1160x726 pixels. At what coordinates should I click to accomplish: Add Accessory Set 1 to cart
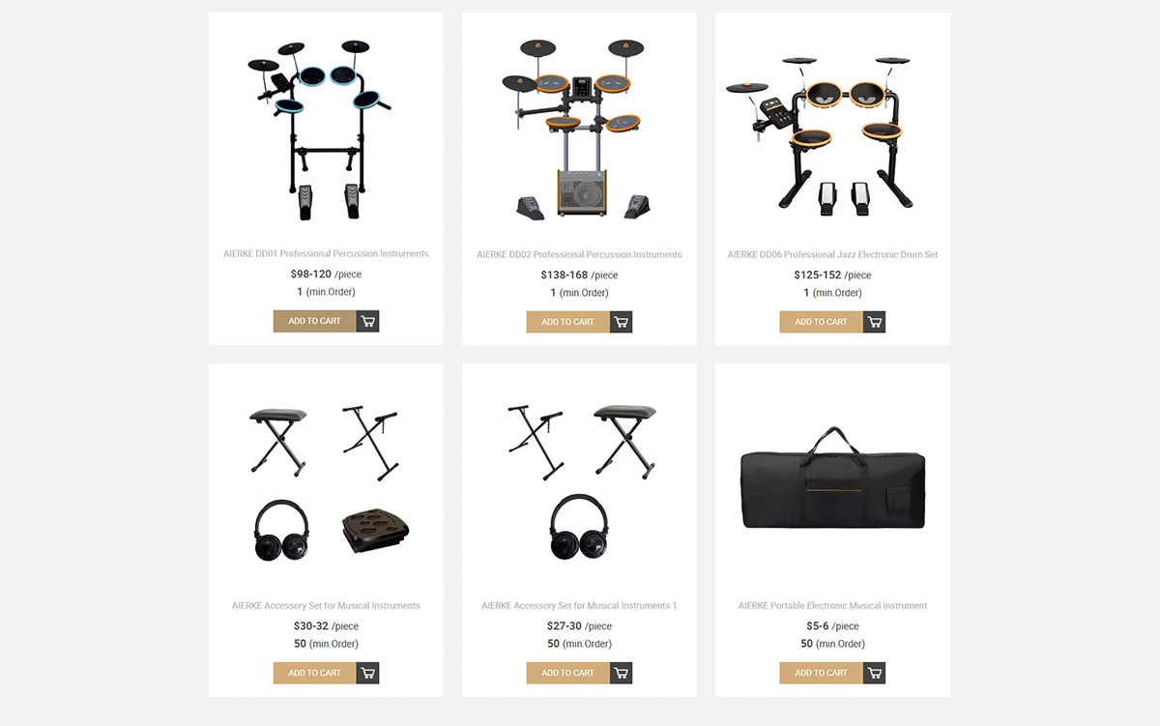tap(567, 673)
